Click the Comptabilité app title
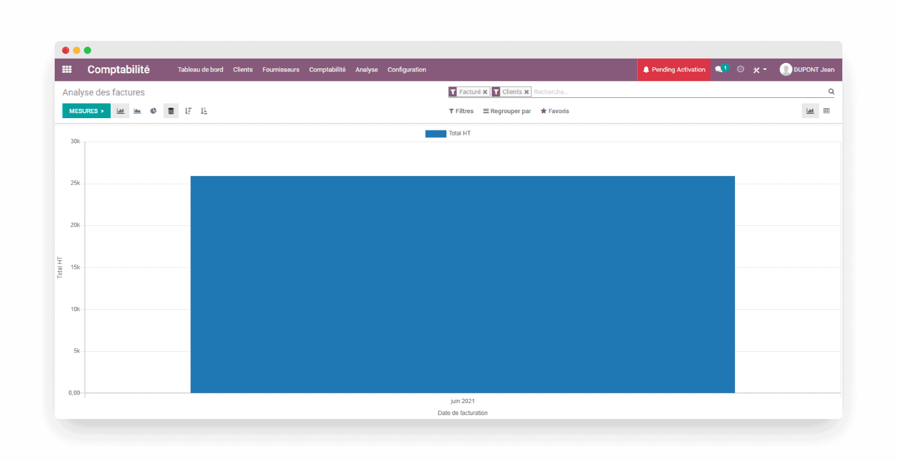 pyautogui.click(x=119, y=69)
